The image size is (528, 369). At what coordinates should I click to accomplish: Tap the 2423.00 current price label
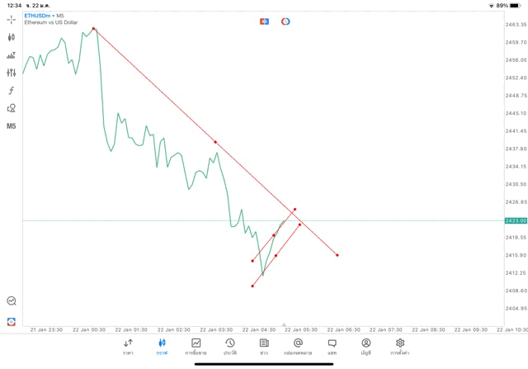coord(516,220)
